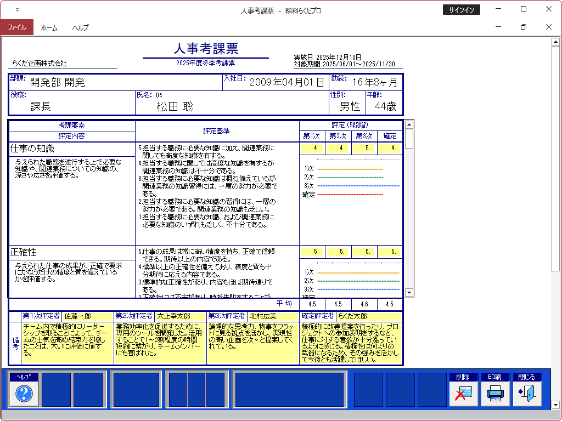Viewport: 562px width, 421px height.
Task: Click the 閉じる door icon
Action: 527,393
